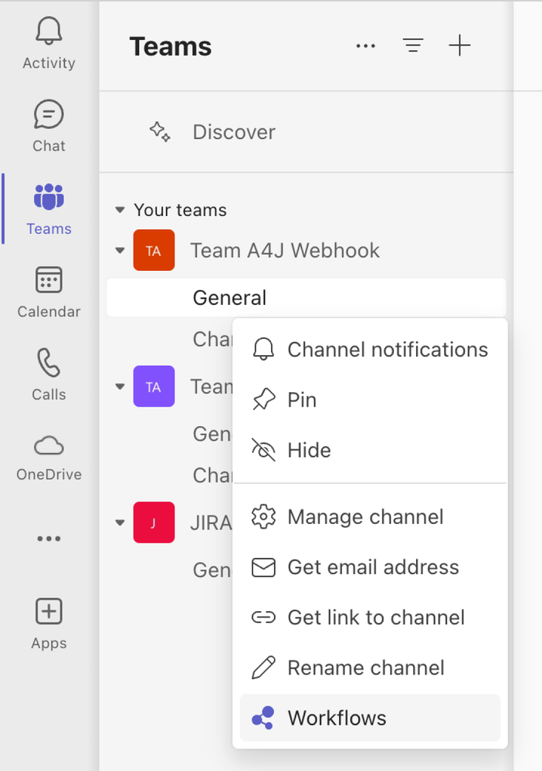
Task: Choose Hide from the context menu
Action: tap(370, 450)
